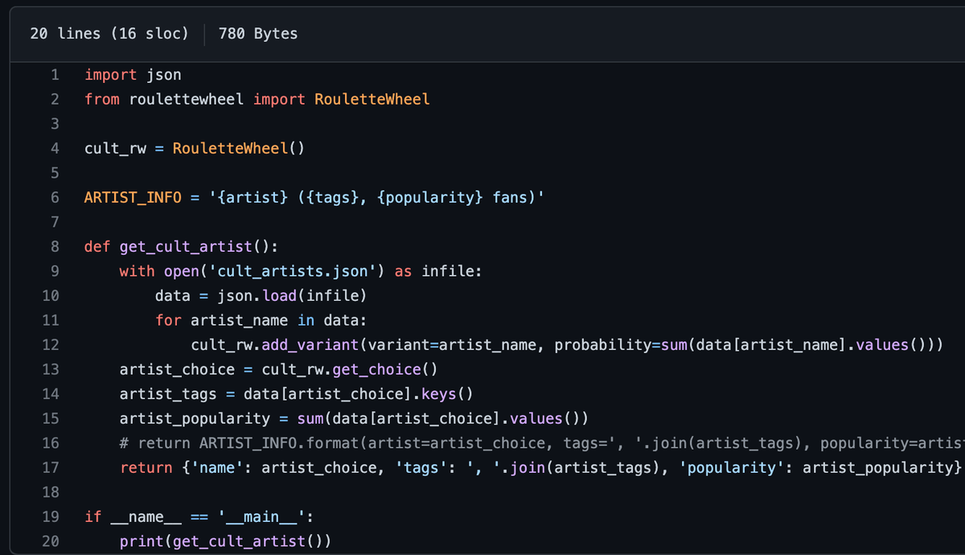Click the RouletteWheel name in import statement
965x555 pixels.
coord(372,100)
